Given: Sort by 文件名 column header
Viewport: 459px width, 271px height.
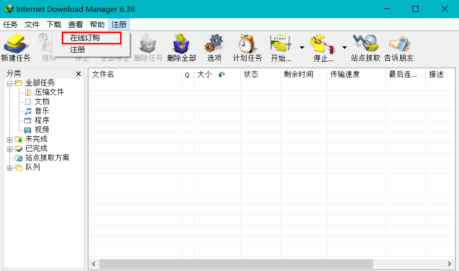Looking at the screenshot, I should point(135,74).
